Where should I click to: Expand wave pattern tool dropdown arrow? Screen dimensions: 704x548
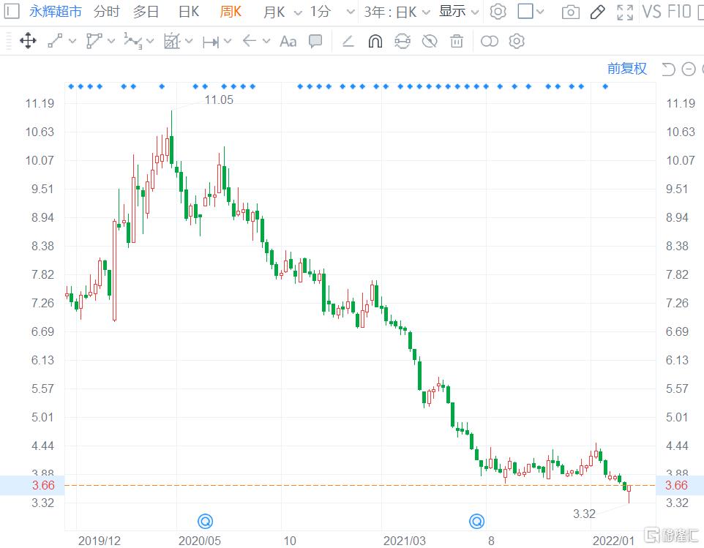coord(150,41)
